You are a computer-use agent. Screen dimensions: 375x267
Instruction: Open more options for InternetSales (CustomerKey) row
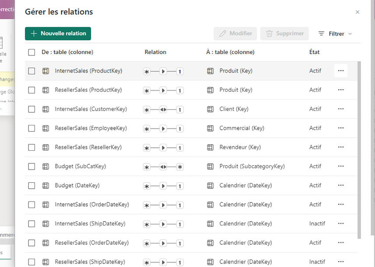(x=341, y=109)
